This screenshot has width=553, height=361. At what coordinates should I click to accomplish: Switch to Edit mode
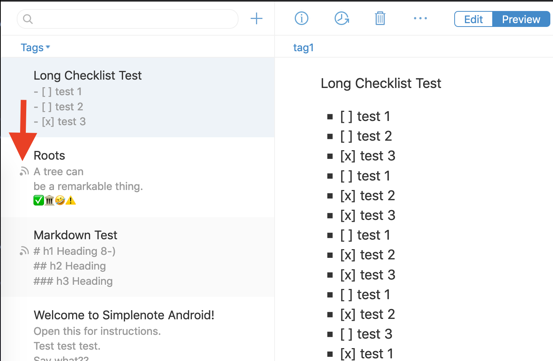coord(473,19)
